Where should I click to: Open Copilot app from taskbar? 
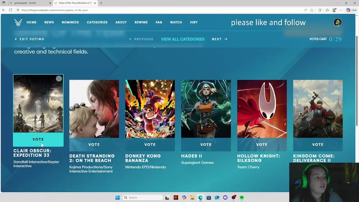(x=184, y=198)
